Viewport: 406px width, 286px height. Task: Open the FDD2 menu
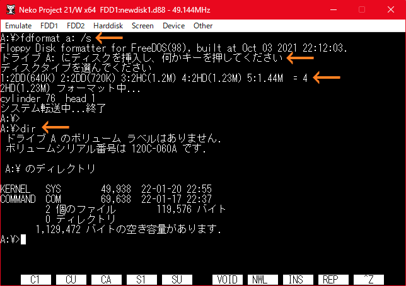(76, 26)
